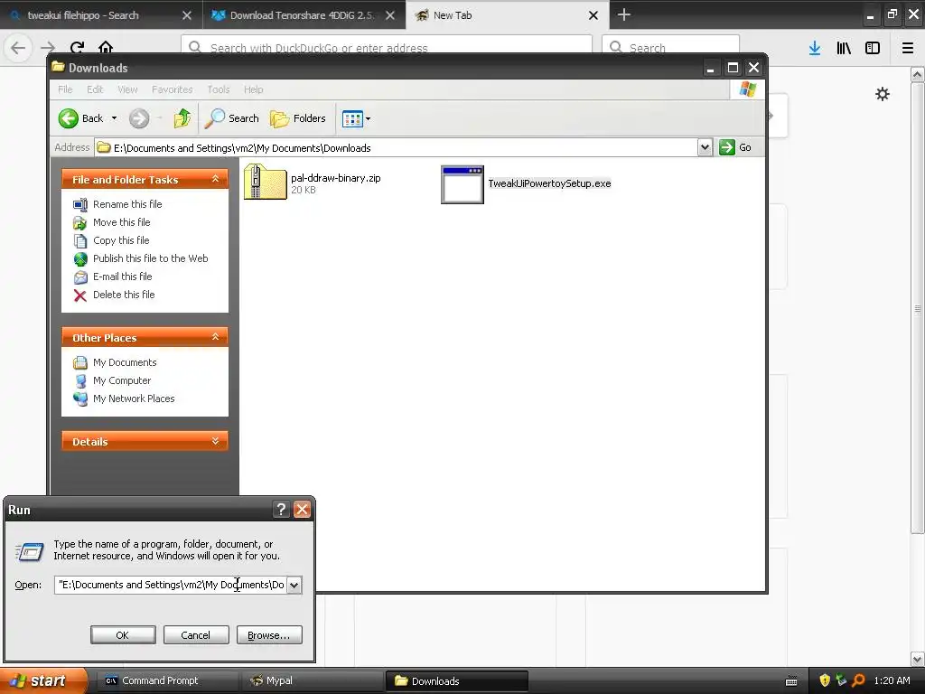The height and width of the screenshot is (694, 925).
Task: Click Copy this file
Action: click(111, 240)
